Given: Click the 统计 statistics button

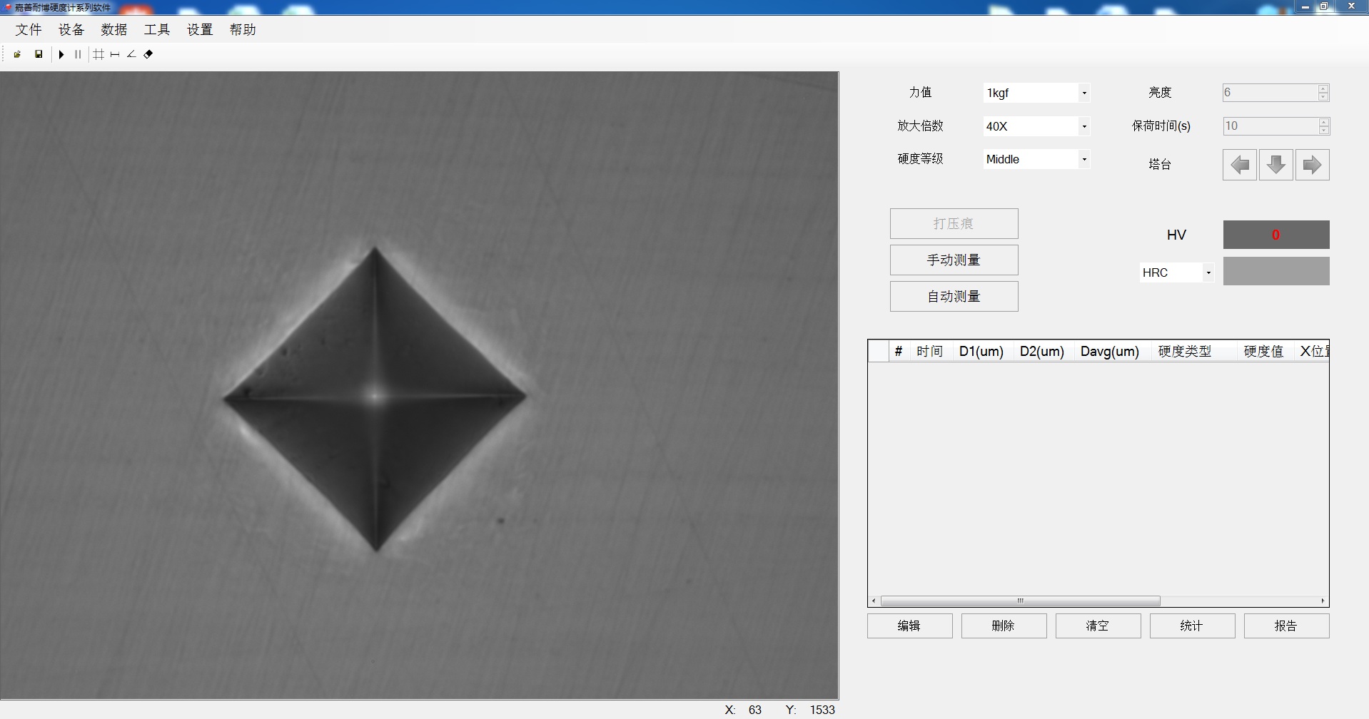Looking at the screenshot, I should pyautogui.click(x=1192, y=626).
